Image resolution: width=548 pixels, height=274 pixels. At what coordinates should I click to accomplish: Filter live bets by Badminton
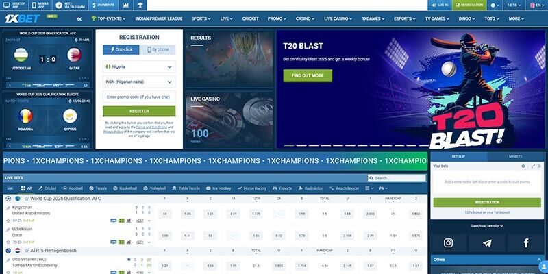pos(311,188)
